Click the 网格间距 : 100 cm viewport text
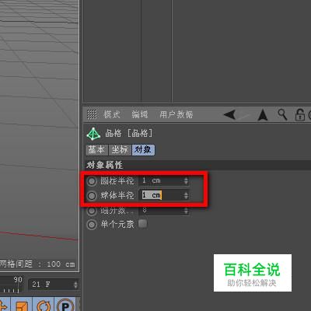Image resolution: width=311 pixels, height=311 pixels. coord(37,264)
